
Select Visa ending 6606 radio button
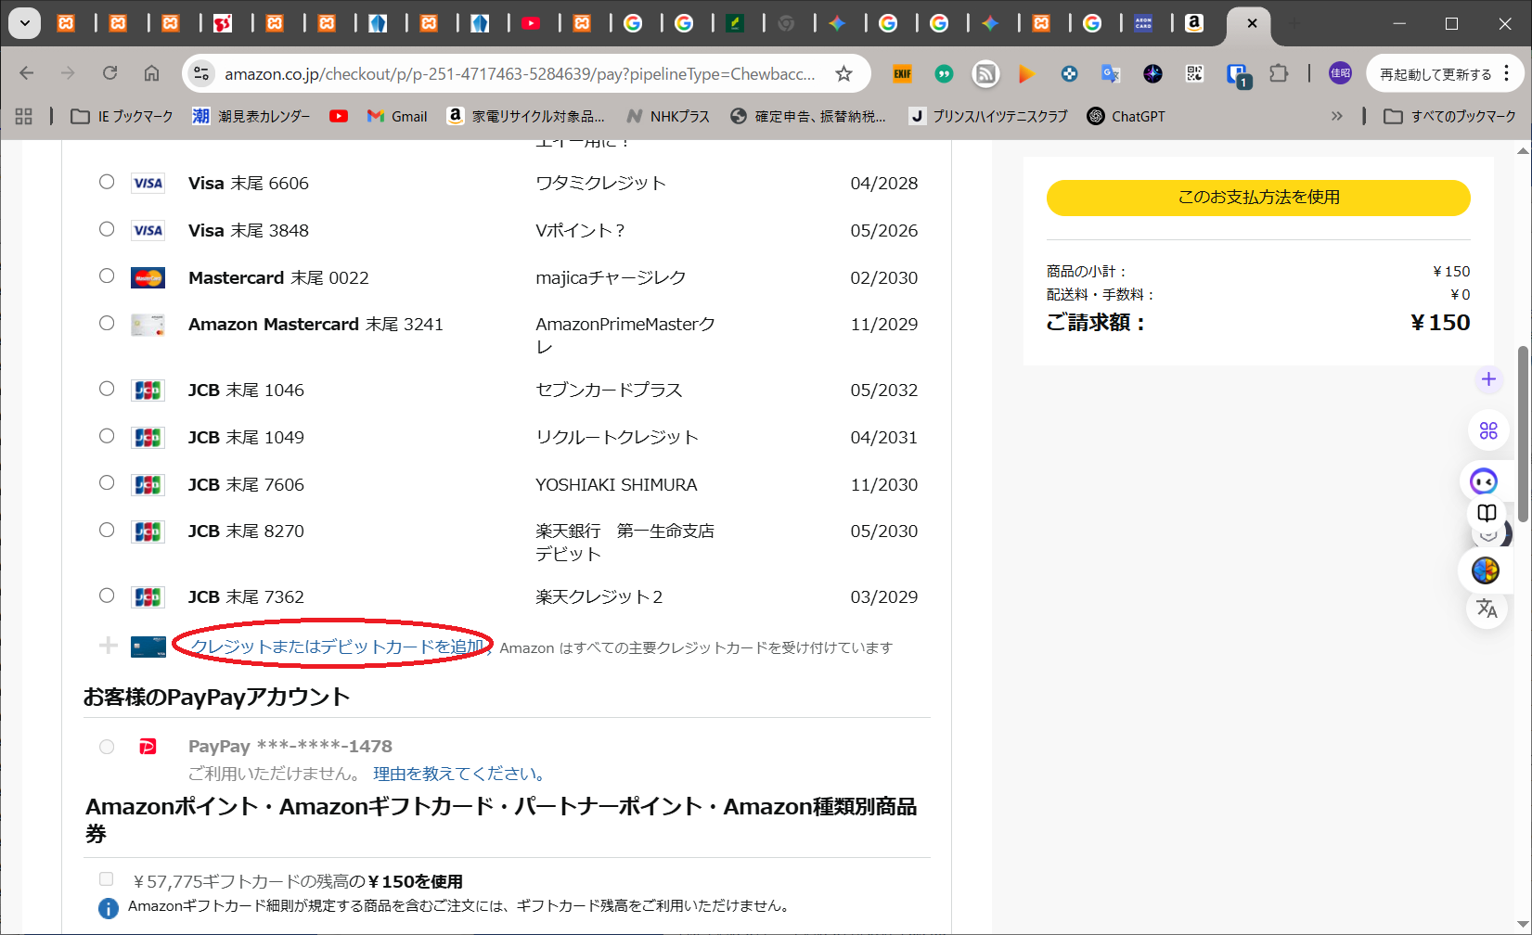click(x=107, y=183)
